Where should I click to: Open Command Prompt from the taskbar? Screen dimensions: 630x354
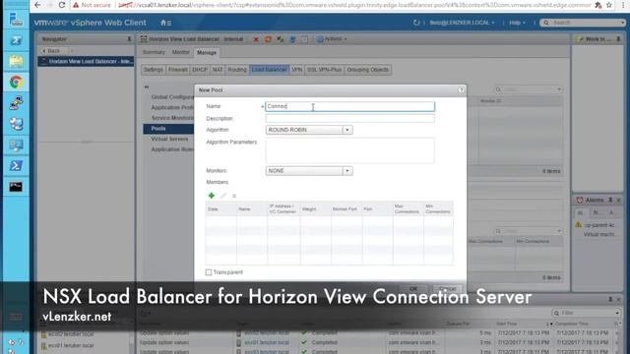(x=16, y=187)
